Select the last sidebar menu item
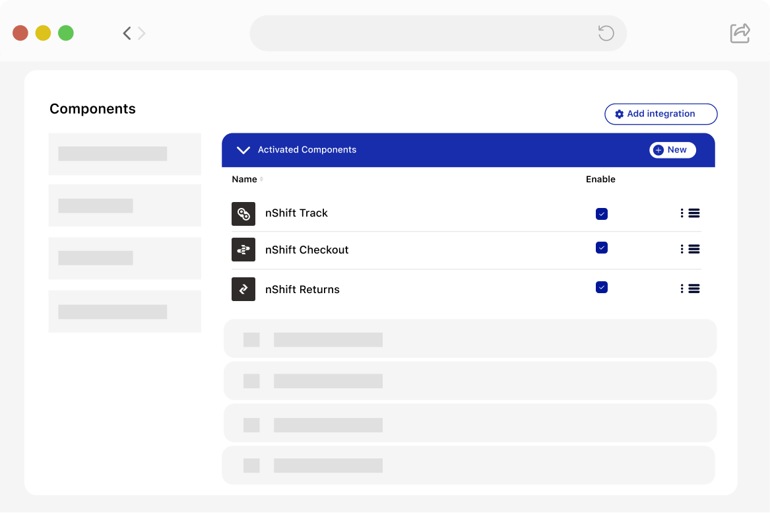 point(125,312)
